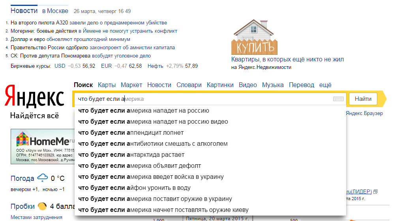Switch to the Карты tab
This screenshot has width=414, height=221.
[x=107, y=85]
